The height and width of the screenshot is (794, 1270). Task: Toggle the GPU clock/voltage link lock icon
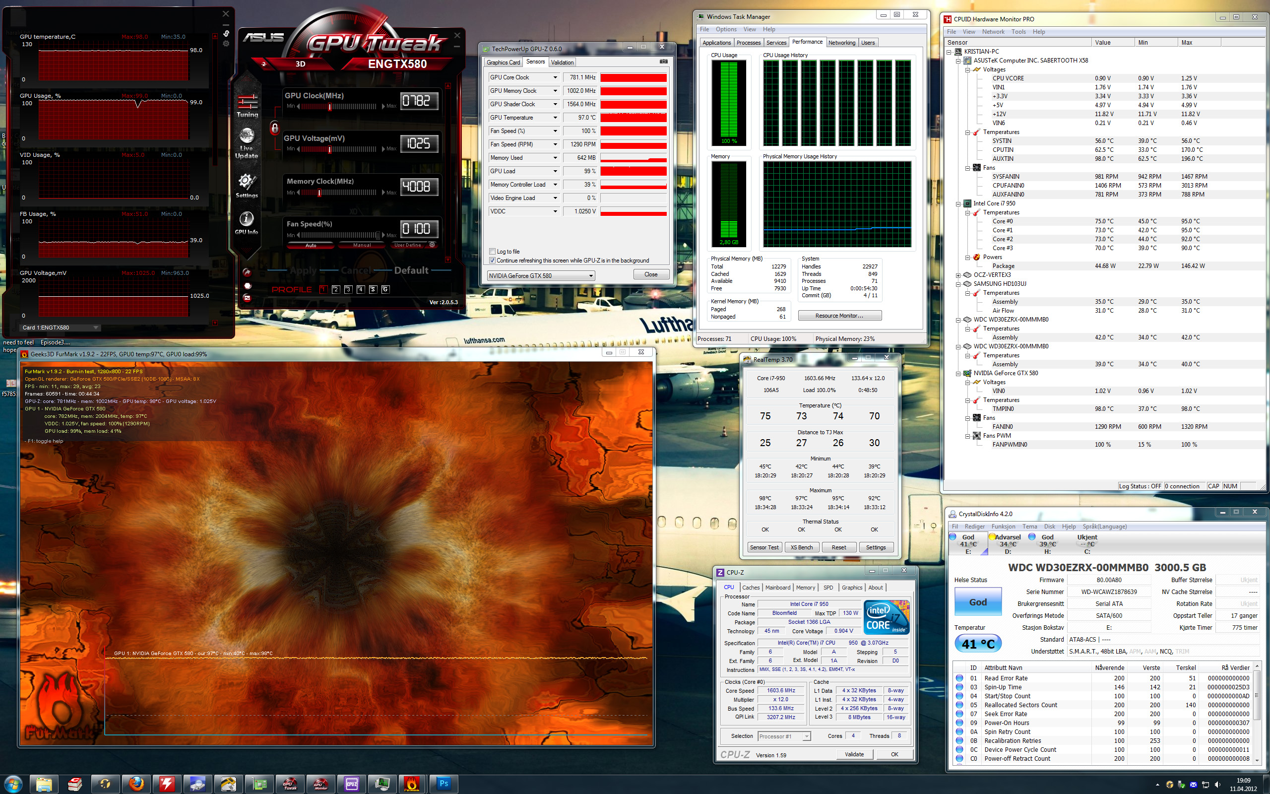[x=274, y=128]
